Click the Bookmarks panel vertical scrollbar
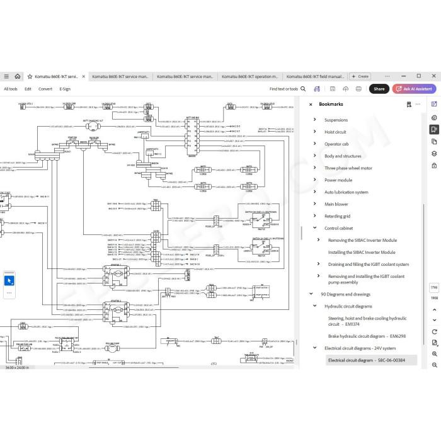 coord(424,273)
